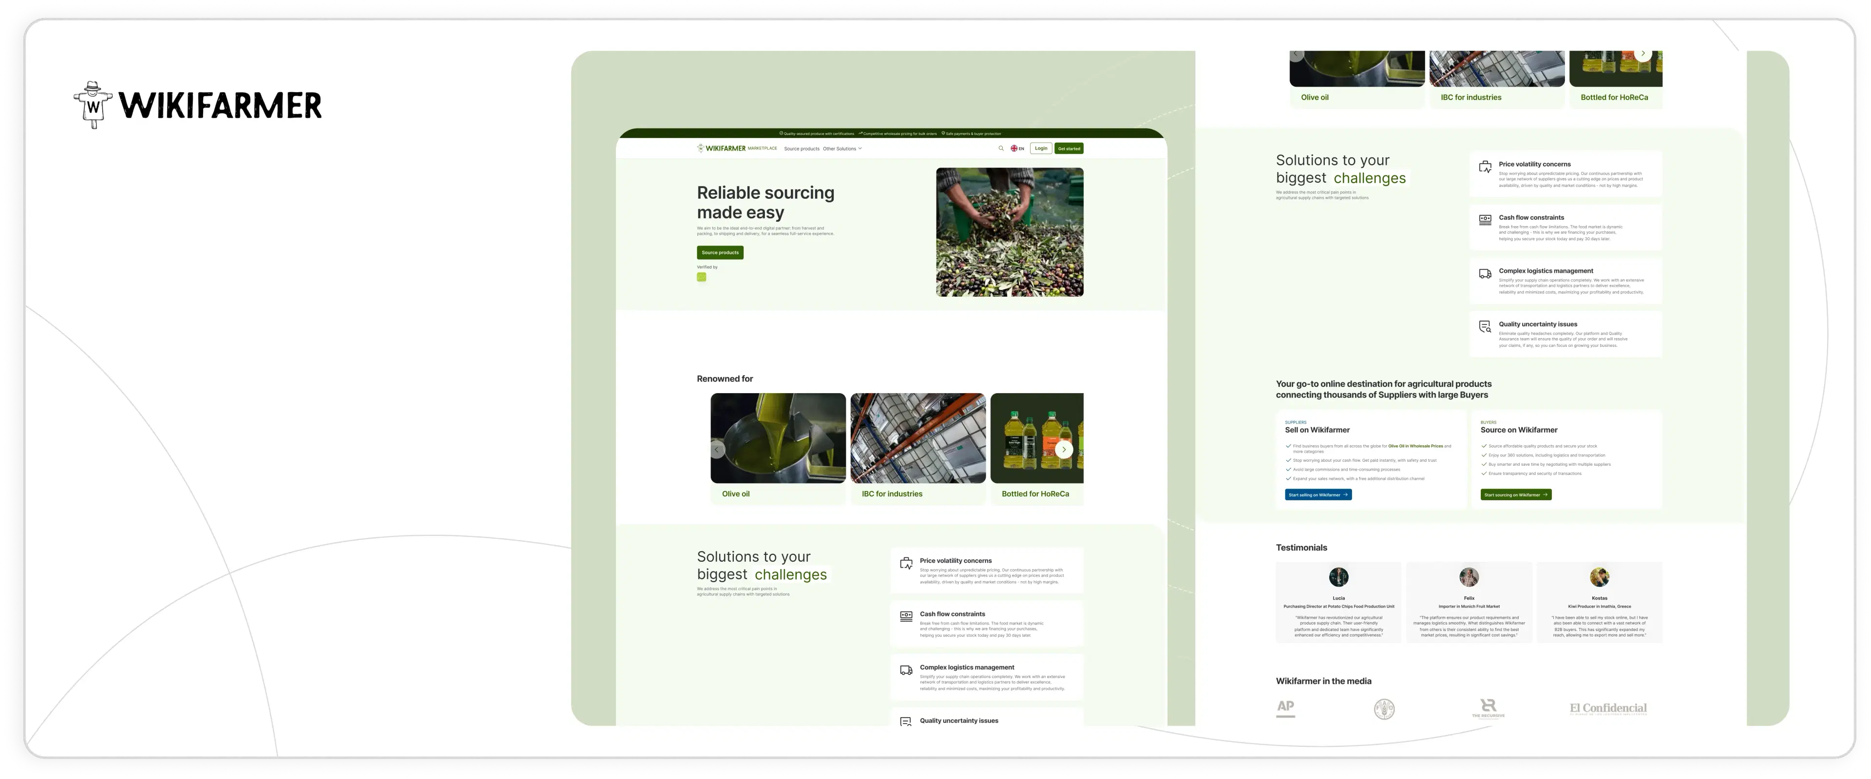Click Olive oil label in right mockup
The width and height of the screenshot is (1871, 779).
[x=1315, y=97]
